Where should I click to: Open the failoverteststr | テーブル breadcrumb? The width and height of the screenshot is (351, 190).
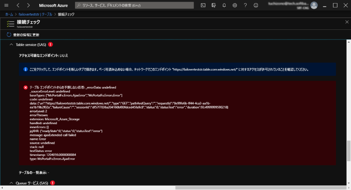click(36, 14)
